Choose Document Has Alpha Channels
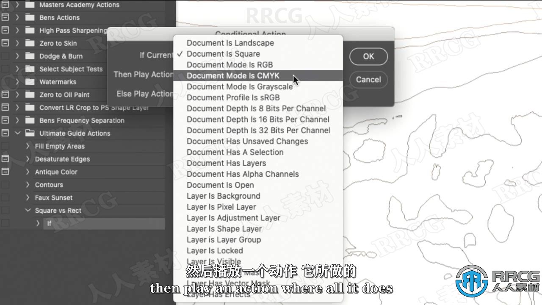The image size is (542, 305). click(258, 174)
